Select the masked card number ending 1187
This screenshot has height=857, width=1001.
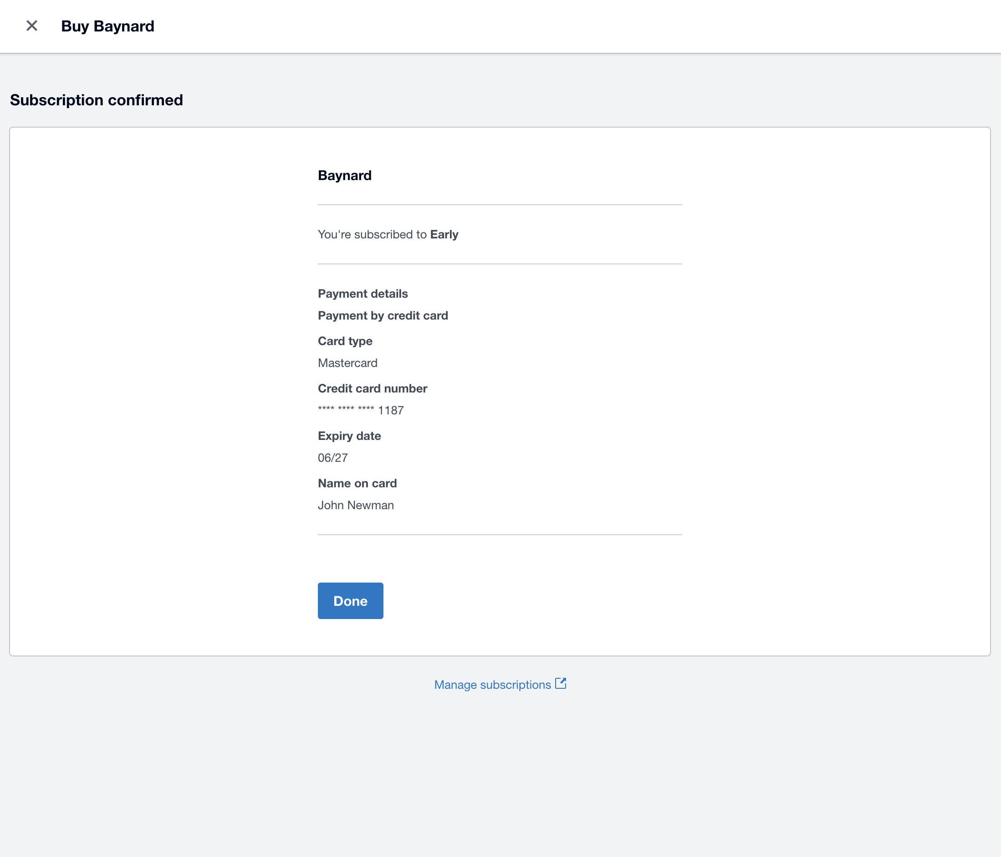click(x=360, y=410)
